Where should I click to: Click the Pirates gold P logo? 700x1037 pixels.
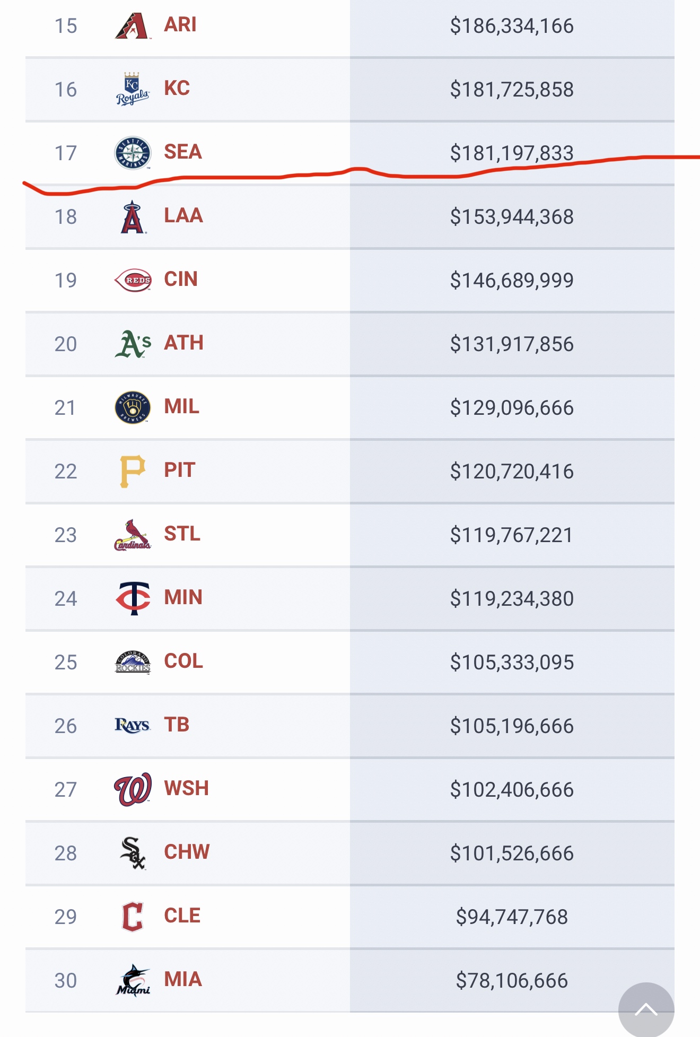132,471
